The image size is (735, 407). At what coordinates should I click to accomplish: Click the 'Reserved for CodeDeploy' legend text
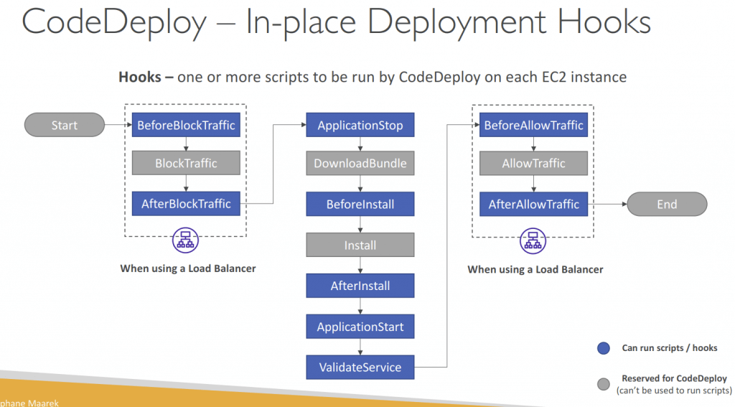(674, 378)
